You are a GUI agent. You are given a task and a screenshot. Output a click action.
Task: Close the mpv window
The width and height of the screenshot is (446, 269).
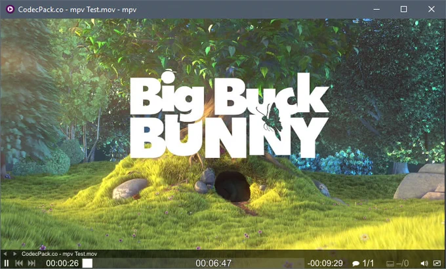pos(431,9)
